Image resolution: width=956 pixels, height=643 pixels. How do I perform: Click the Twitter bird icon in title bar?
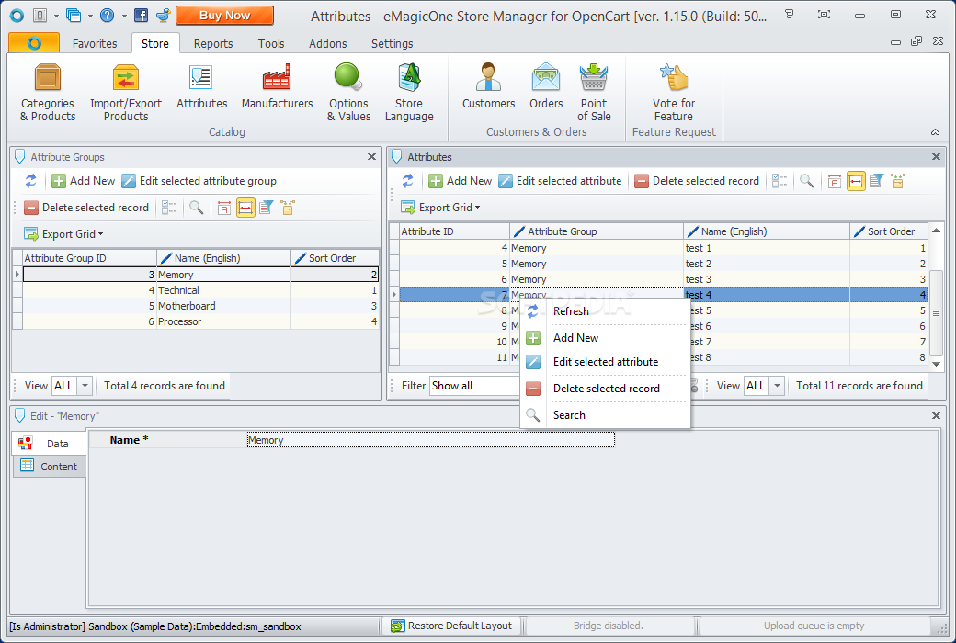[163, 16]
